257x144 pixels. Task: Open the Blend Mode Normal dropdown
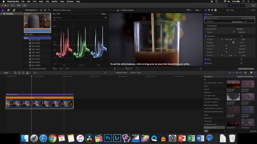241,29
